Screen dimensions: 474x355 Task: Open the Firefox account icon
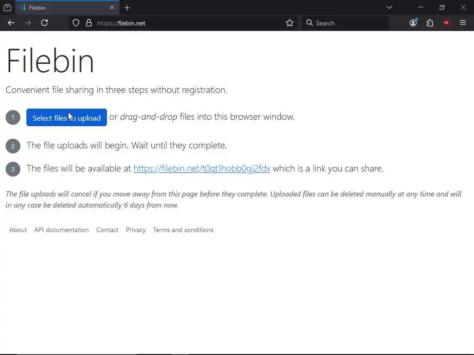tap(413, 23)
